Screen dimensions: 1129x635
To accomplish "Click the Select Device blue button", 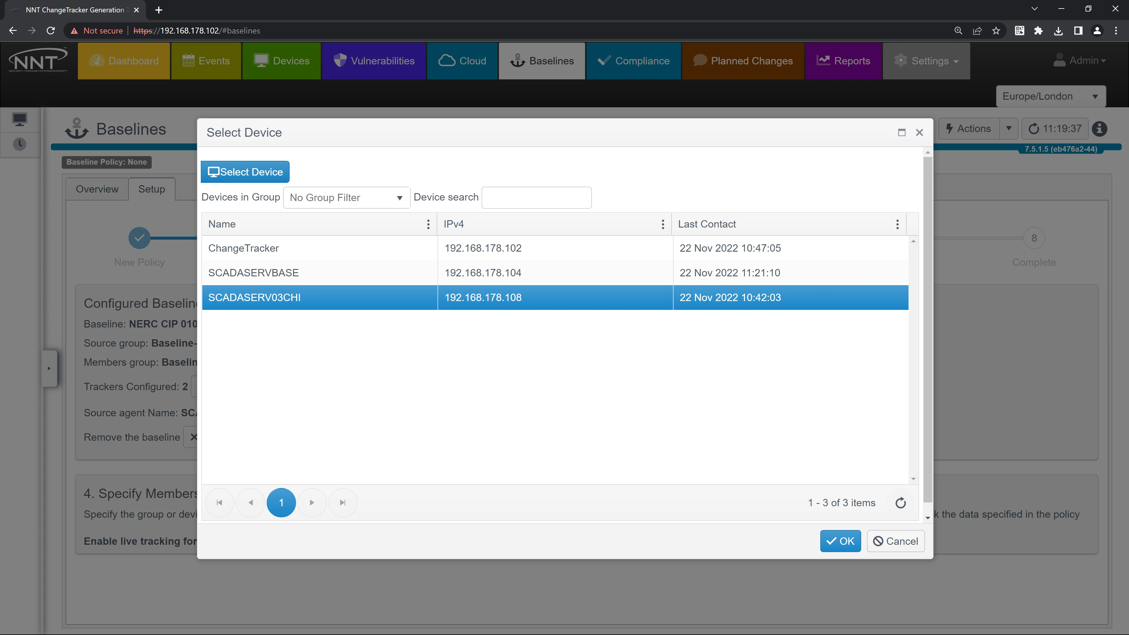I will click(245, 172).
